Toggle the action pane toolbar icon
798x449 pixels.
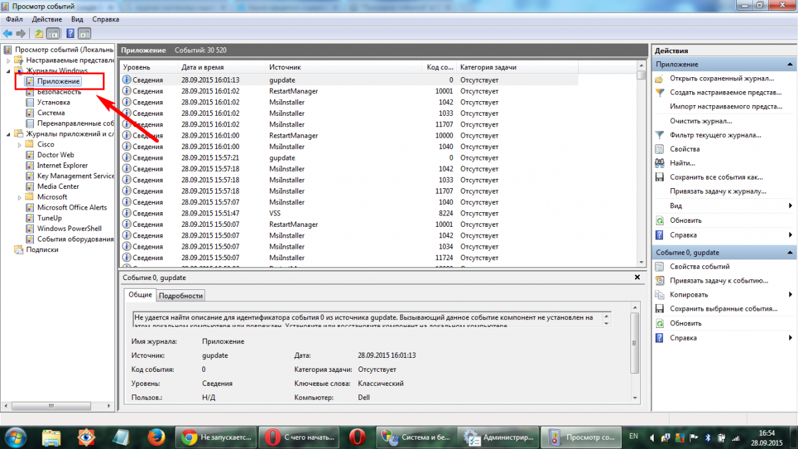click(84, 33)
